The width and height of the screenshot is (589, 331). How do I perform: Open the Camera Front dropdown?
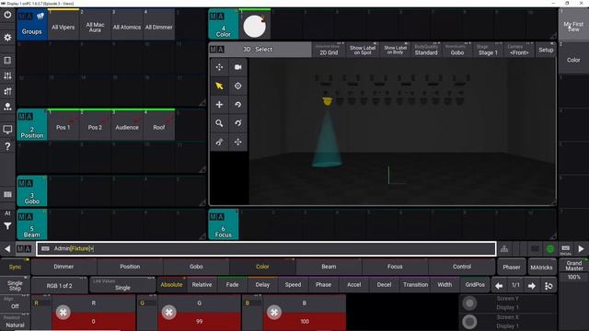519,50
